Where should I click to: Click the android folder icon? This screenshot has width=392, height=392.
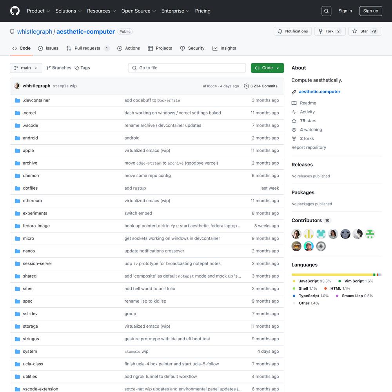pos(17,138)
